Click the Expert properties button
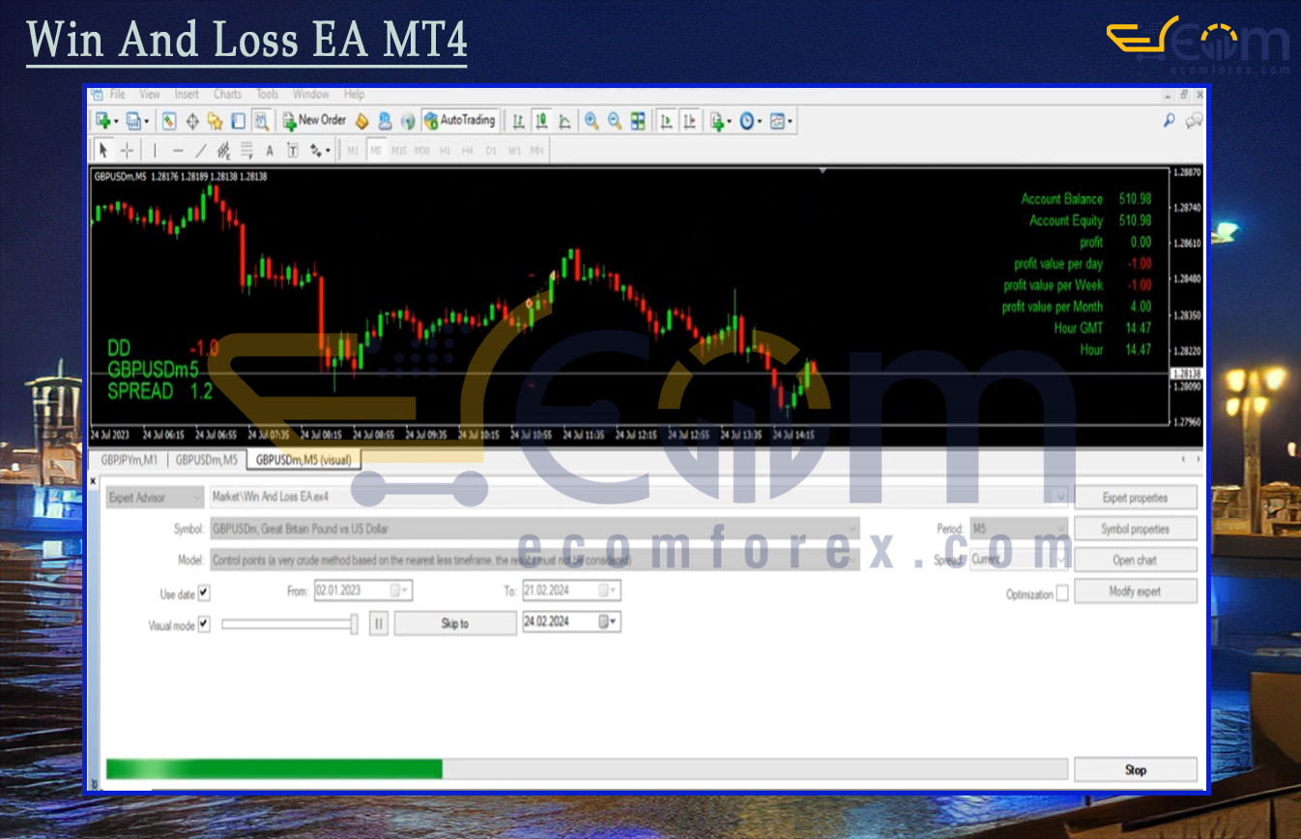 (1135, 498)
